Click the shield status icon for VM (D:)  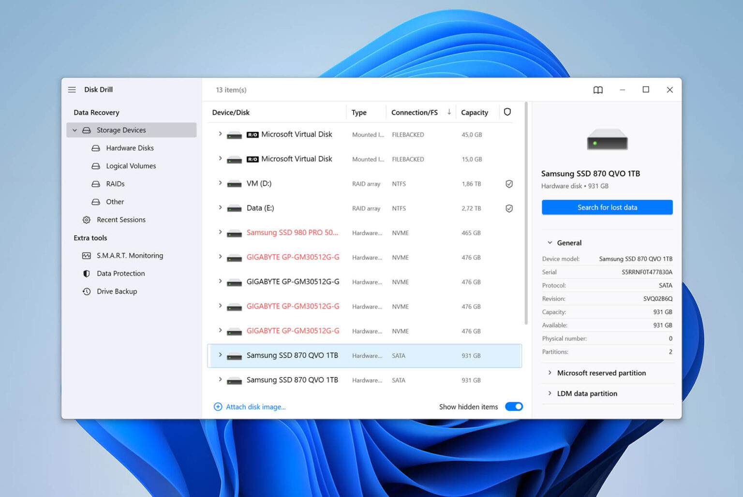pyautogui.click(x=509, y=184)
